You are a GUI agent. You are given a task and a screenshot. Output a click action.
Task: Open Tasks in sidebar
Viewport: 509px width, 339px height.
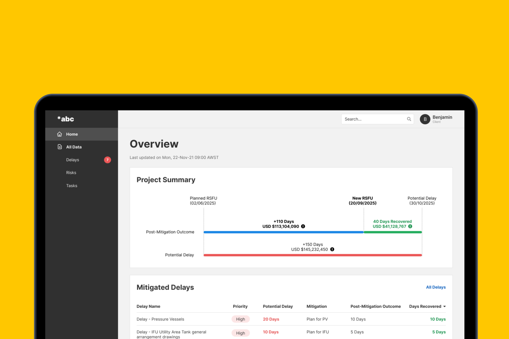coord(72,186)
